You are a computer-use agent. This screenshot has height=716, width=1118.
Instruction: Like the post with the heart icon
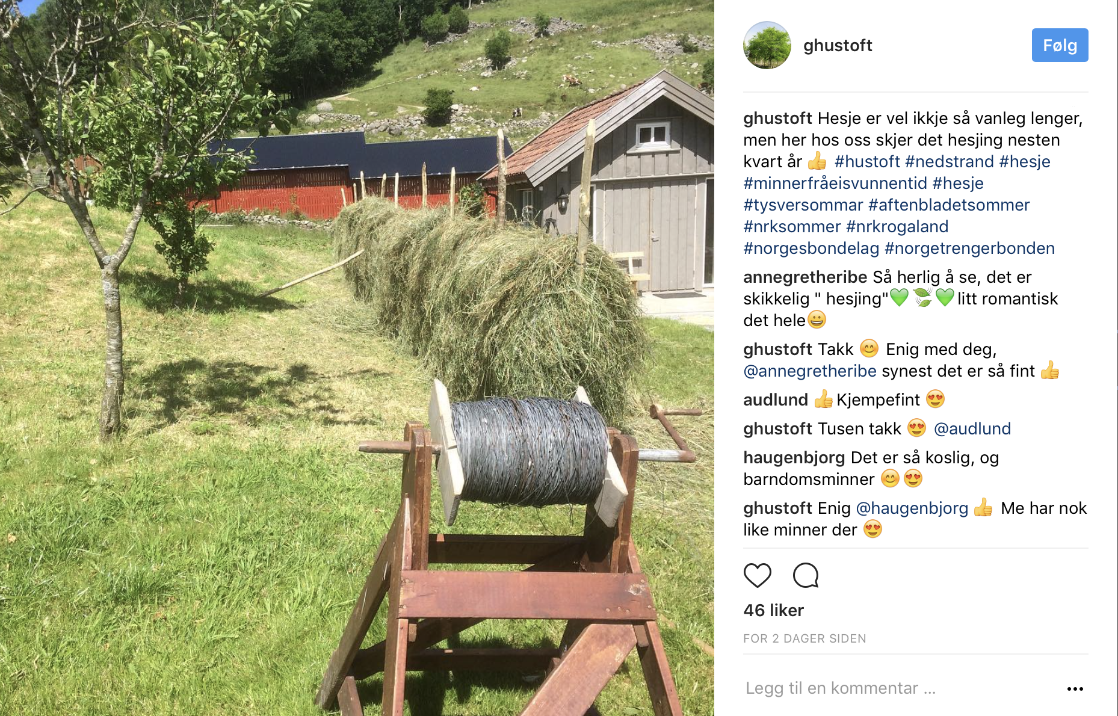click(757, 575)
